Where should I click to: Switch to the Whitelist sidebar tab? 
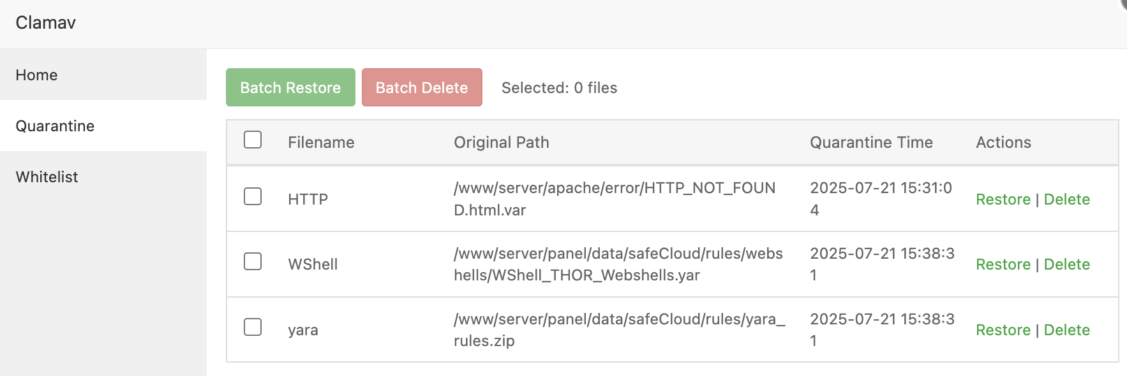(x=47, y=177)
